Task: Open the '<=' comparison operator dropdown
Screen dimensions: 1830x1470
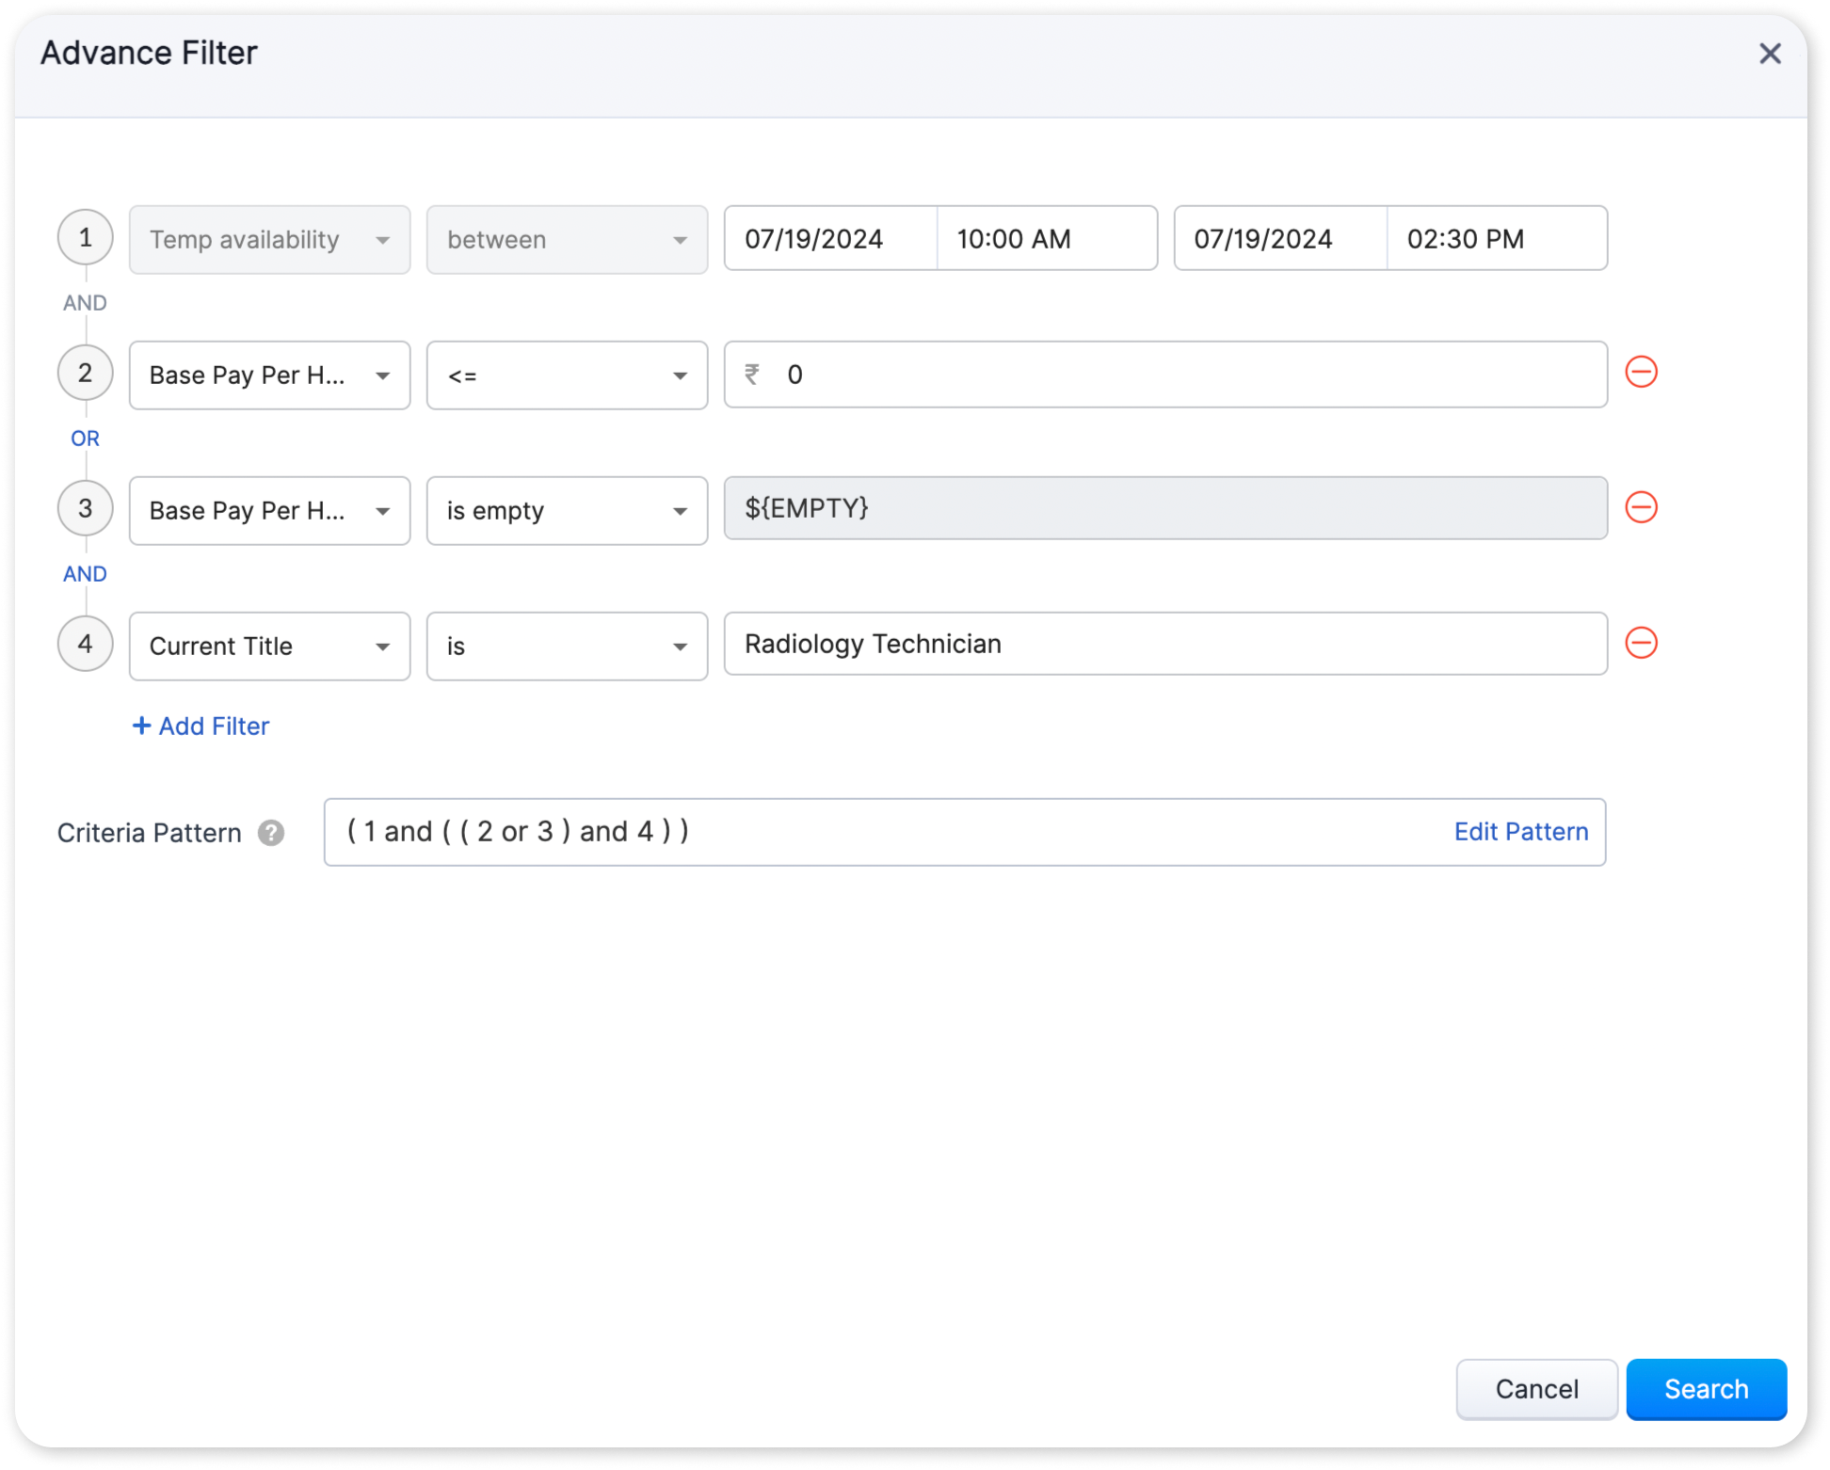Action: 567,375
